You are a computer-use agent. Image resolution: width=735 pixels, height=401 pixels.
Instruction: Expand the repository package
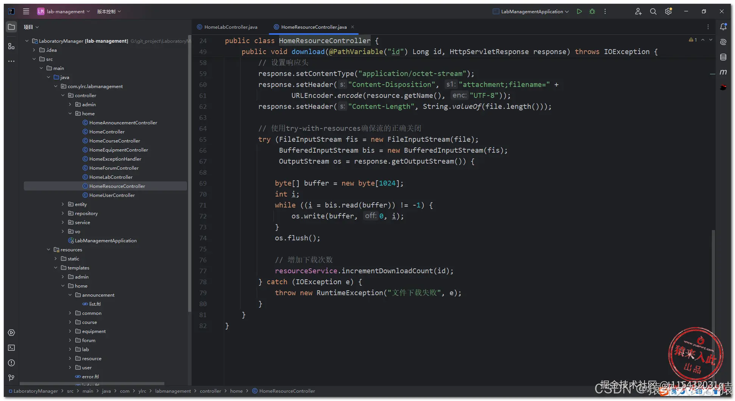coord(63,213)
